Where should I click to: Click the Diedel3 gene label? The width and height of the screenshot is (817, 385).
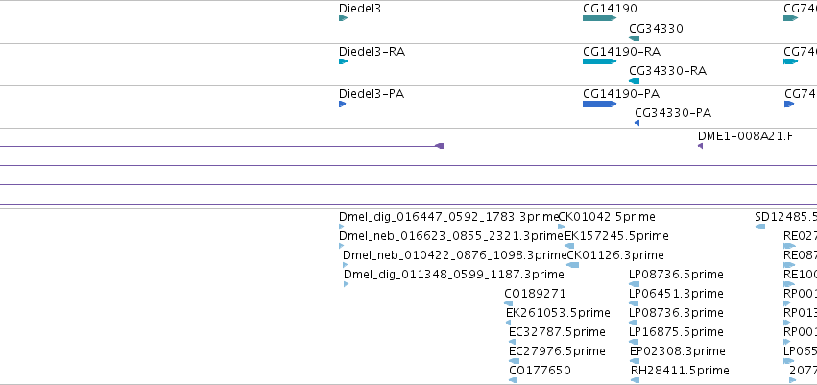359,9
